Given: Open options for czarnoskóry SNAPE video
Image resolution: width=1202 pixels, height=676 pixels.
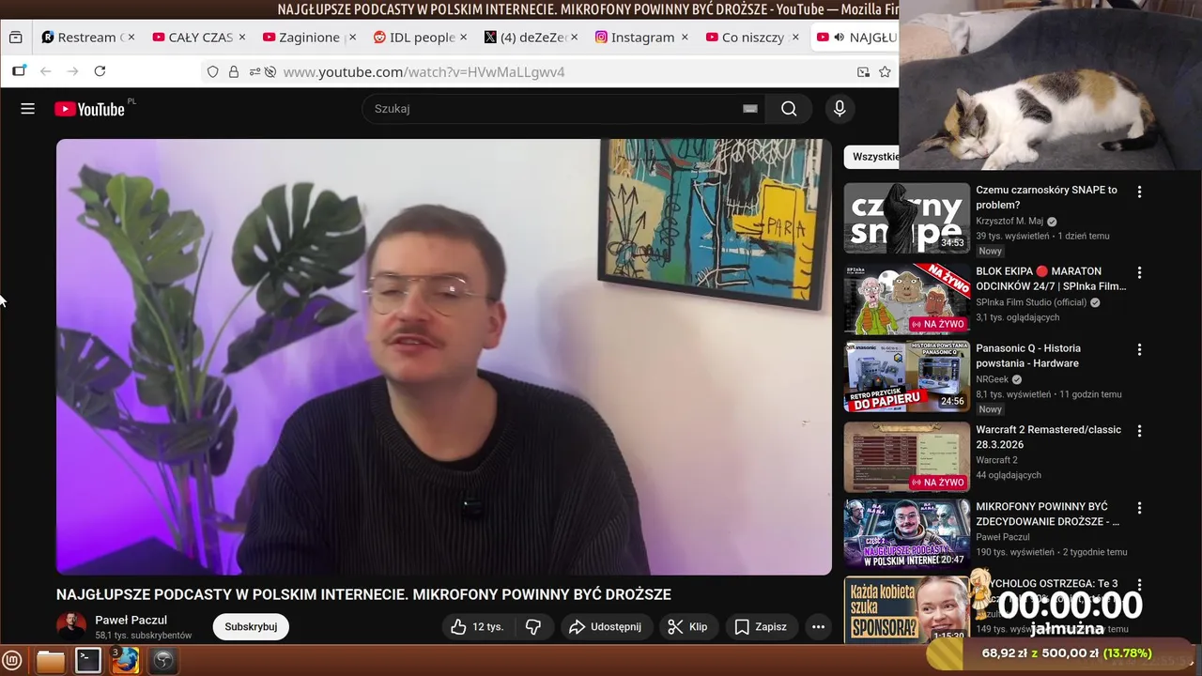Looking at the screenshot, I should coord(1139,192).
